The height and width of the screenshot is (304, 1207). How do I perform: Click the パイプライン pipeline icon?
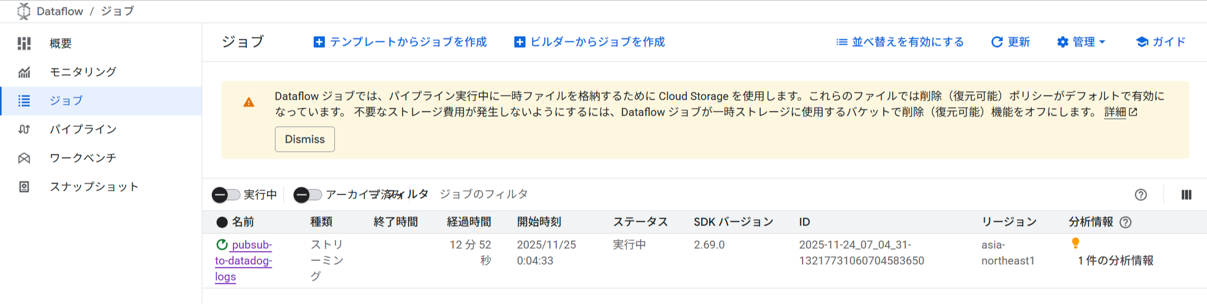coord(24,129)
